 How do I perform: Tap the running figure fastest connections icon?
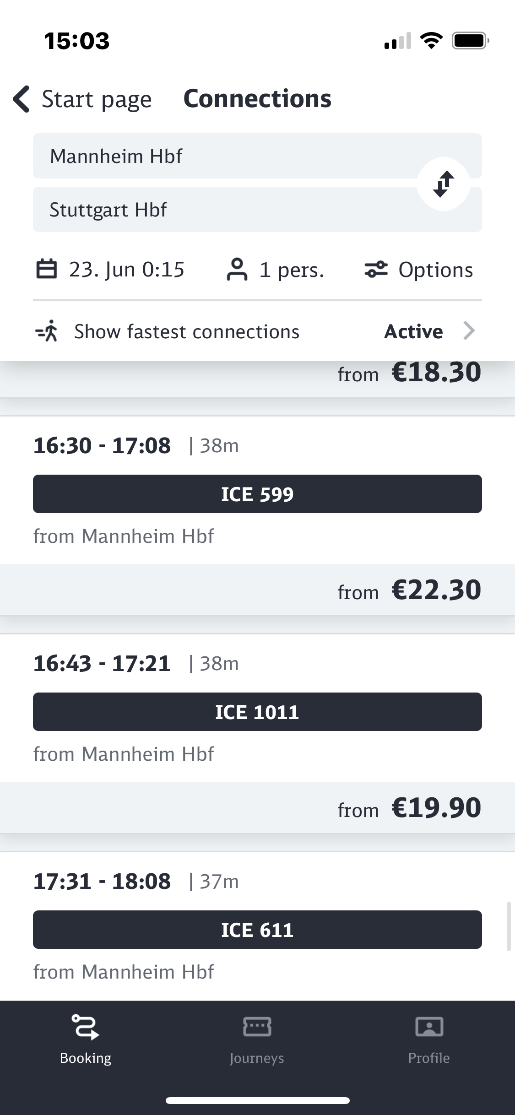click(47, 331)
